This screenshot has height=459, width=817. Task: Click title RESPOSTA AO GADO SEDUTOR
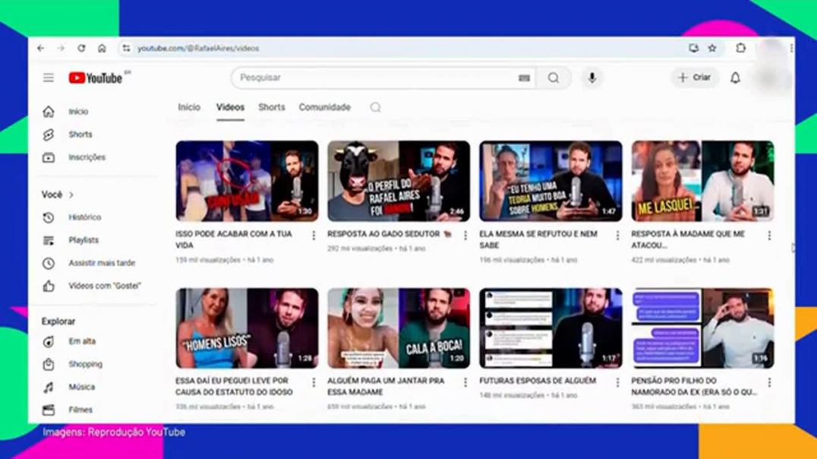click(x=390, y=234)
